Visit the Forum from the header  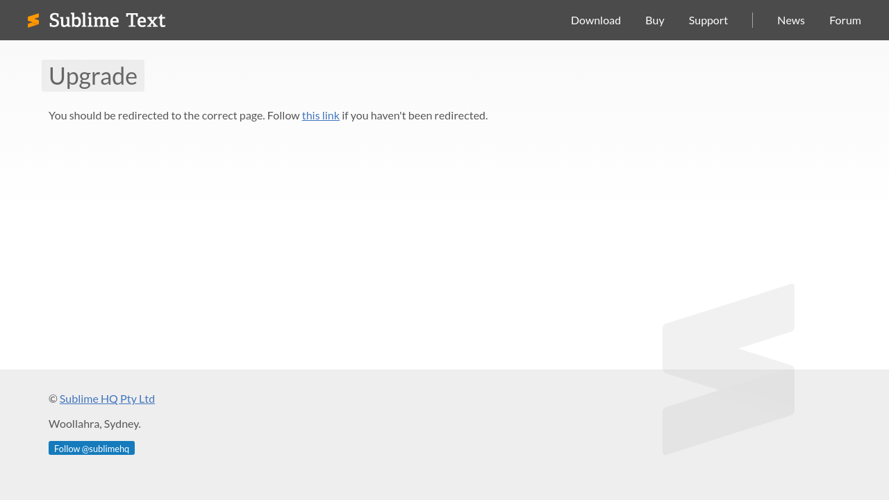[x=845, y=20]
